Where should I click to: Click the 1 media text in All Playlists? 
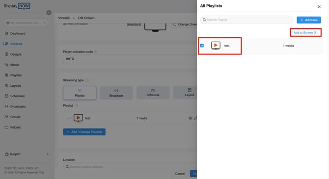coord(288,46)
